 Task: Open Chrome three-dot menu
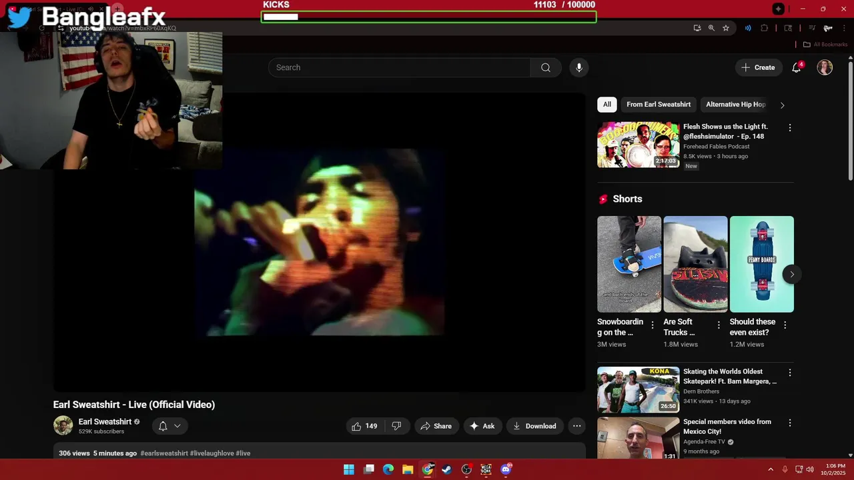coord(845,28)
